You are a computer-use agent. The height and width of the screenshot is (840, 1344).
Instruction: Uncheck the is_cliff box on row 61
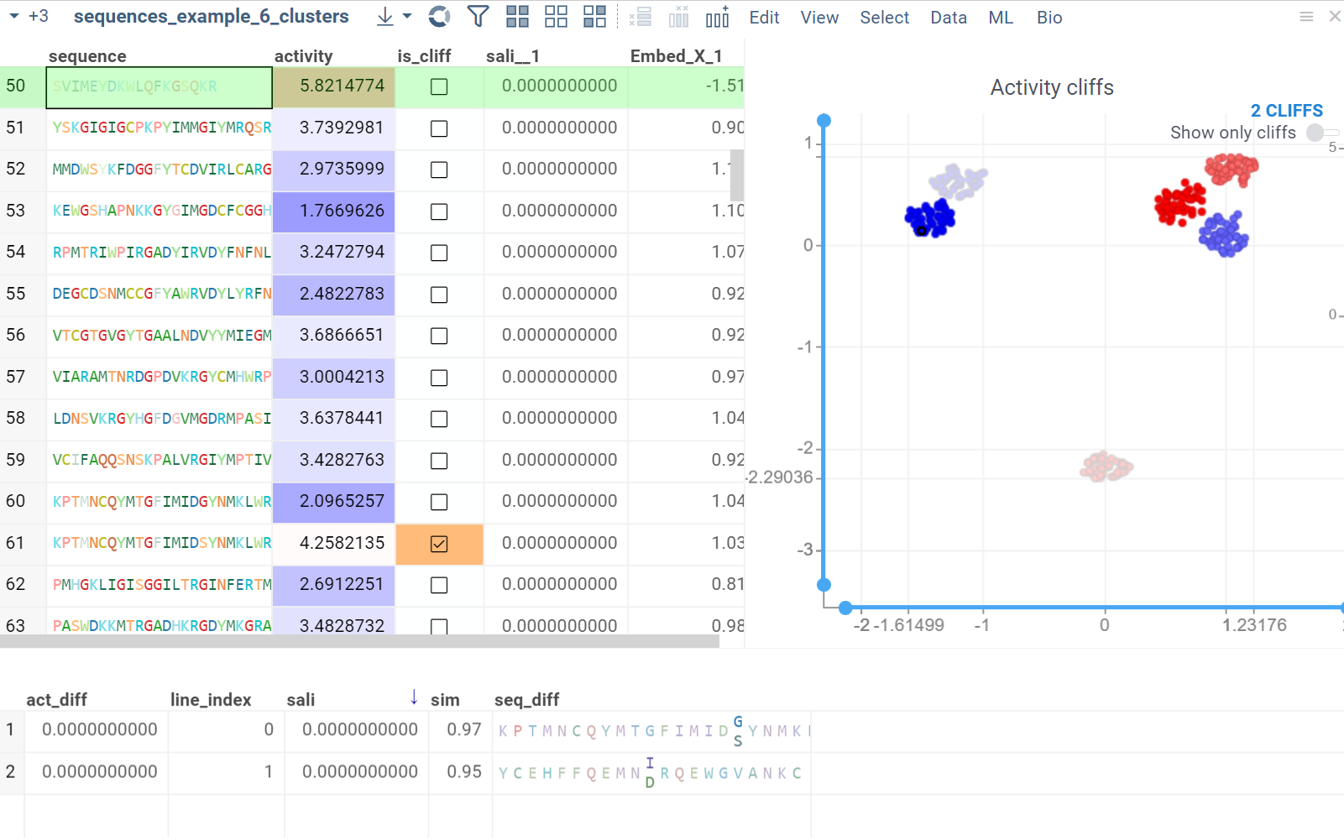(439, 543)
